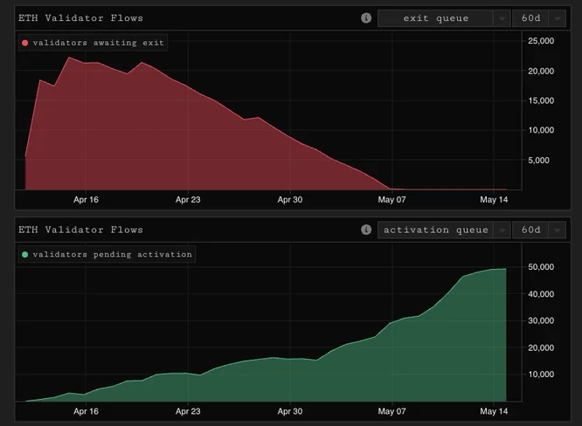Click the May 07 marker on activation chart

point(392,411)
